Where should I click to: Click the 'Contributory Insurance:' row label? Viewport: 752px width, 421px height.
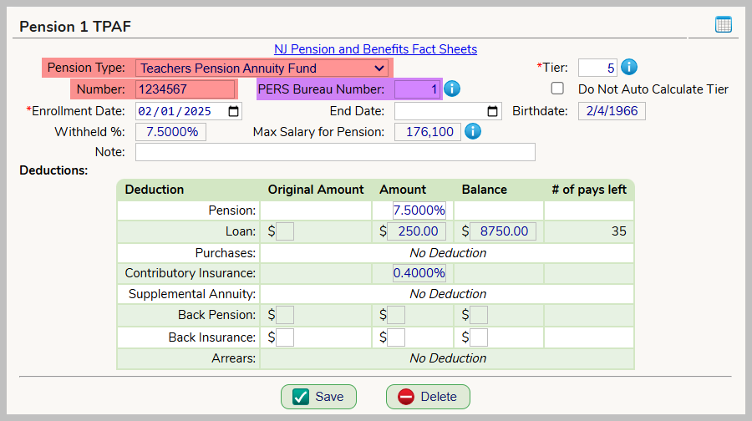190,273
